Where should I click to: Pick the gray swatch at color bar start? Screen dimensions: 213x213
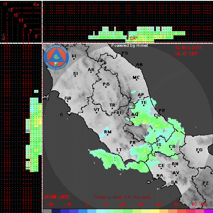coord(47,211)
